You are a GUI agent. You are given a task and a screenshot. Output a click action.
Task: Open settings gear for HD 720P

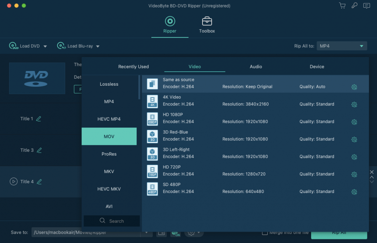click(x=354, y=175)
